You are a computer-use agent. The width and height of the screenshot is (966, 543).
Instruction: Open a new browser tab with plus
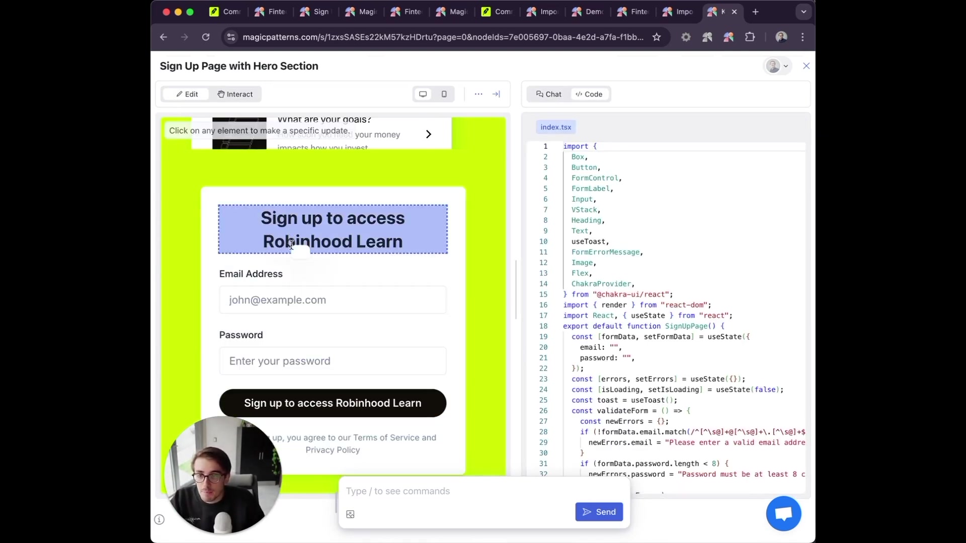755,12
